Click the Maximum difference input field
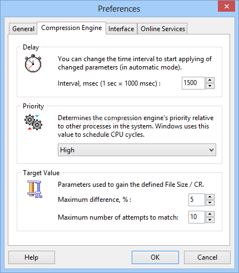 (197, 200)
